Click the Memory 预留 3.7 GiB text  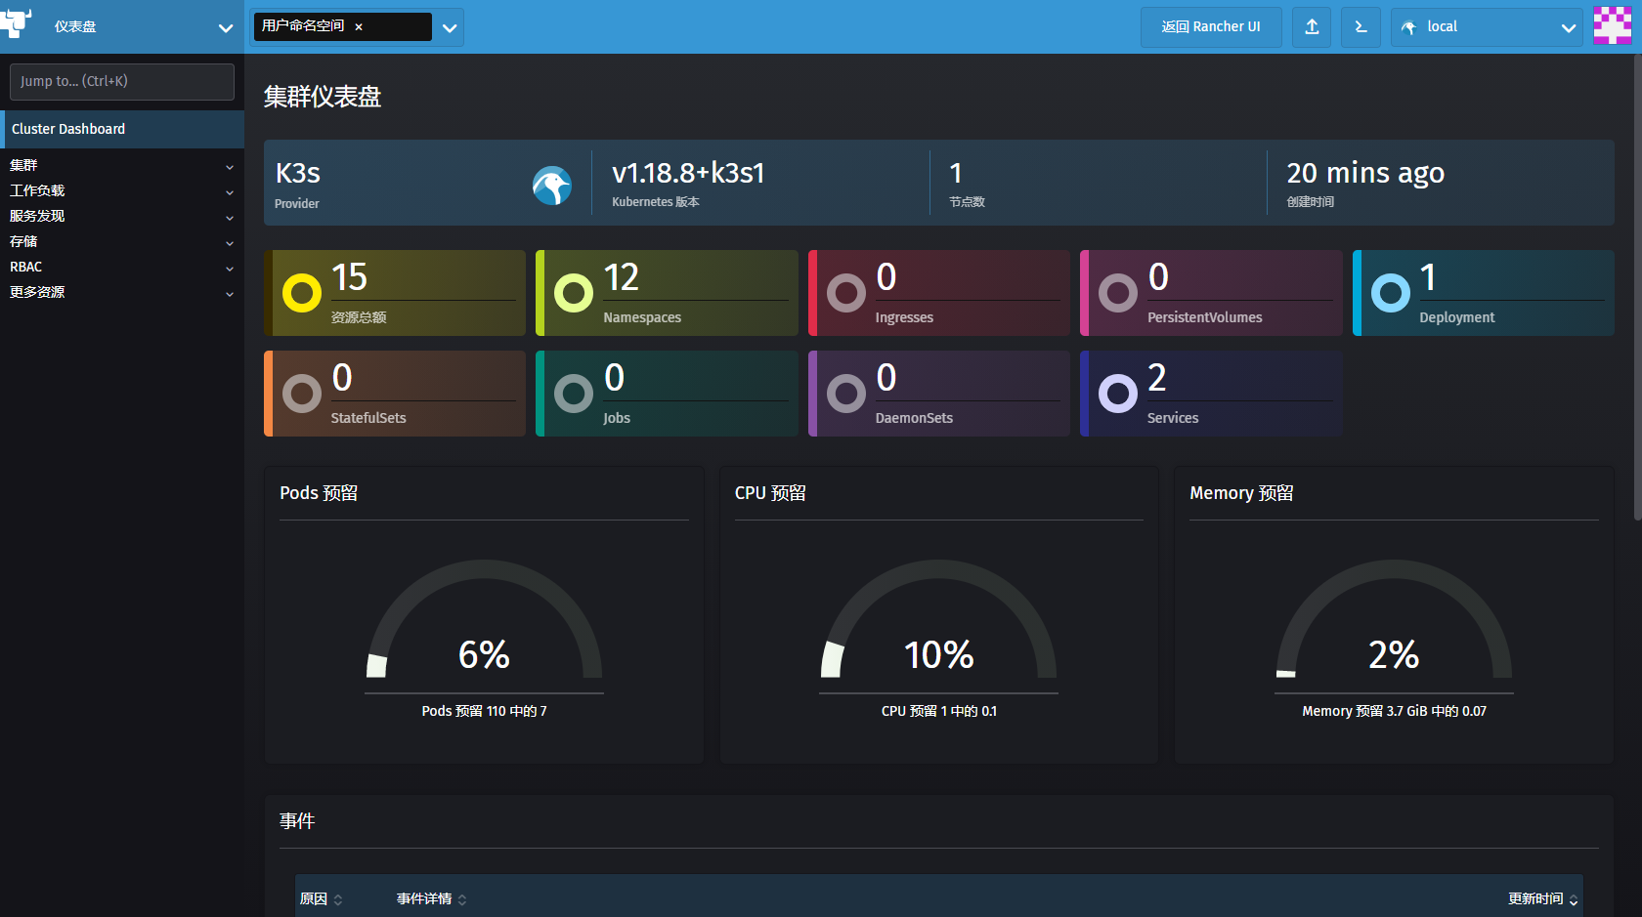click(x=1394, y=711)
